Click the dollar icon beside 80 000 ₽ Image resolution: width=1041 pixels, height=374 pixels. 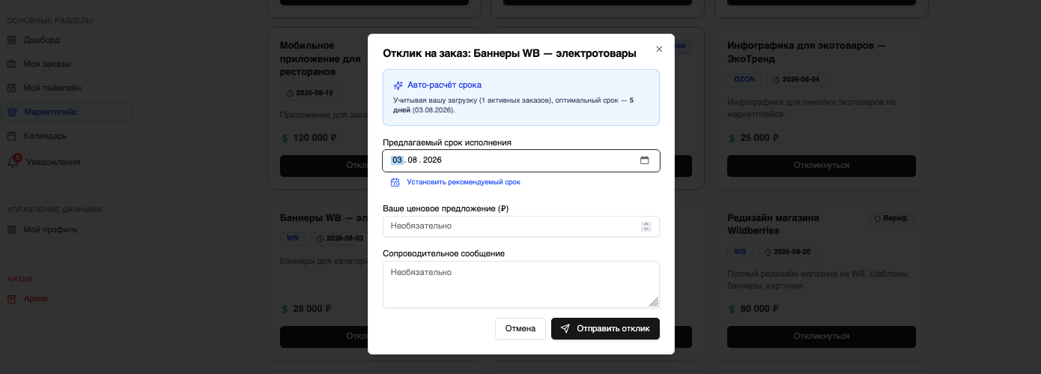coord(732,310)
